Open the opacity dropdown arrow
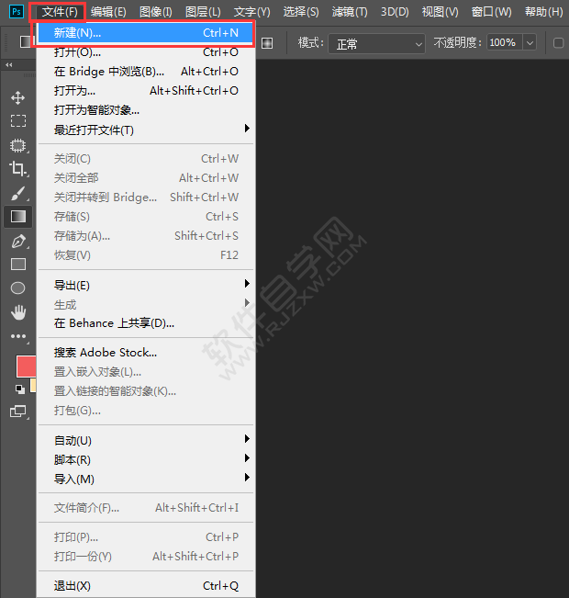 point(530,42)
